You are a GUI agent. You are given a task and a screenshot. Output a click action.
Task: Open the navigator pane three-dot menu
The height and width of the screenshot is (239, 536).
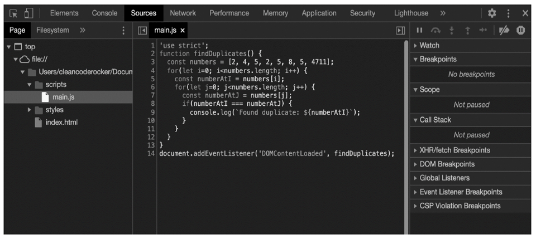(123, 30)
